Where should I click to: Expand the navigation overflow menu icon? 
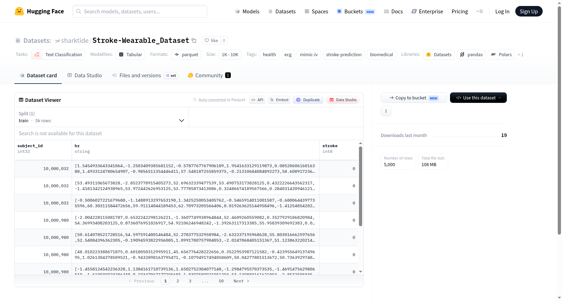(479, 11)
